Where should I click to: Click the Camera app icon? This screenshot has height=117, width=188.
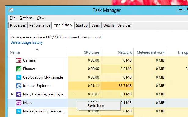click(19, 60)
